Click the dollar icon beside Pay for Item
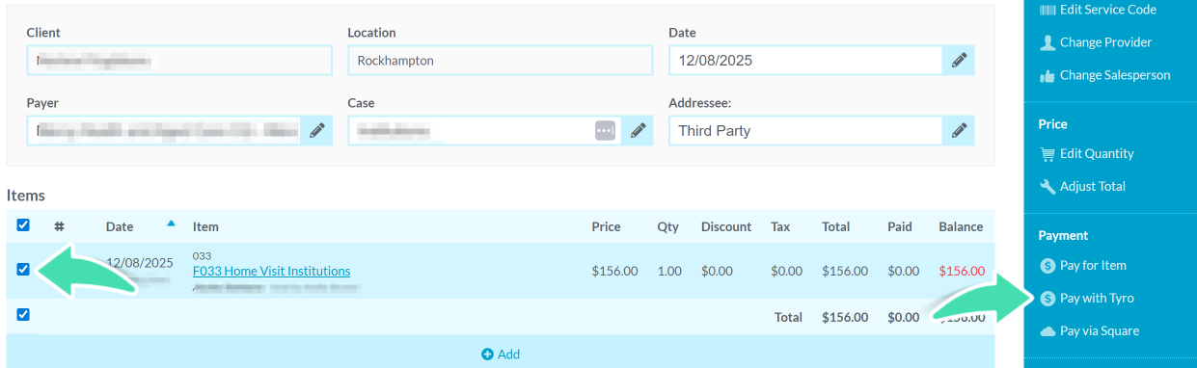The width and height of the screenshot is (1197, 368). (1047, 266)
